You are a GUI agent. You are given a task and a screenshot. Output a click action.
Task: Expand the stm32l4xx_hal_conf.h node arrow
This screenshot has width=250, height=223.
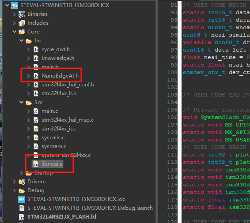[29, 85]
